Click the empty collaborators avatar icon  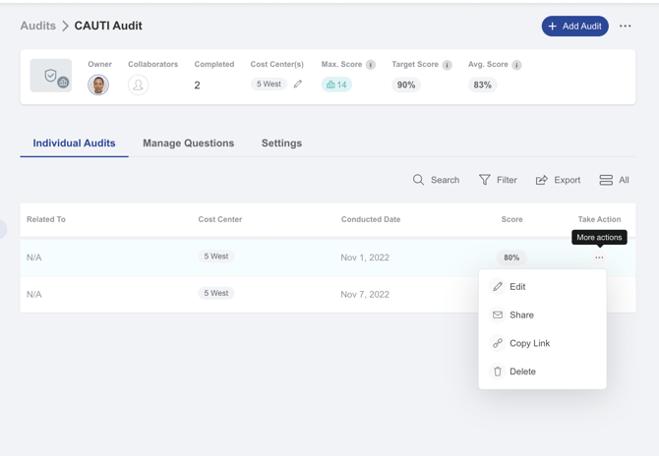tap(139, 85)
